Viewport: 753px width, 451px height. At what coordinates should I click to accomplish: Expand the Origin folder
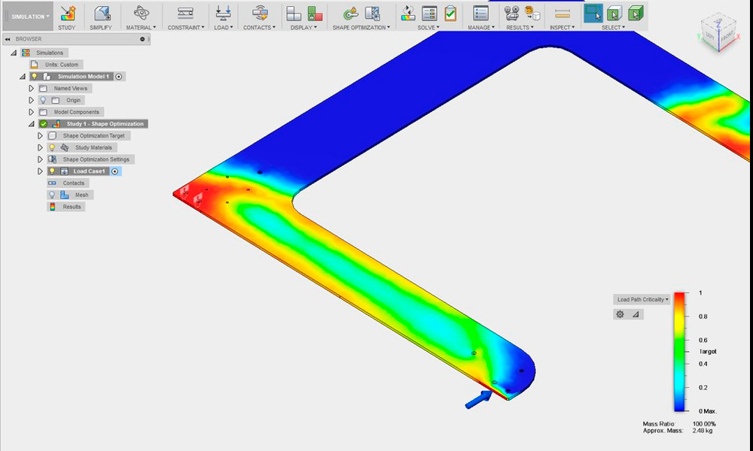[31, 100]
